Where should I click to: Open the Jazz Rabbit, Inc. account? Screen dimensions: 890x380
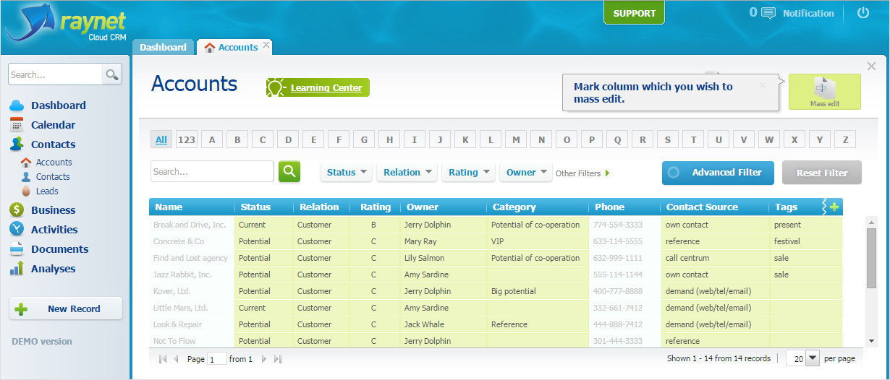[182, 275]
